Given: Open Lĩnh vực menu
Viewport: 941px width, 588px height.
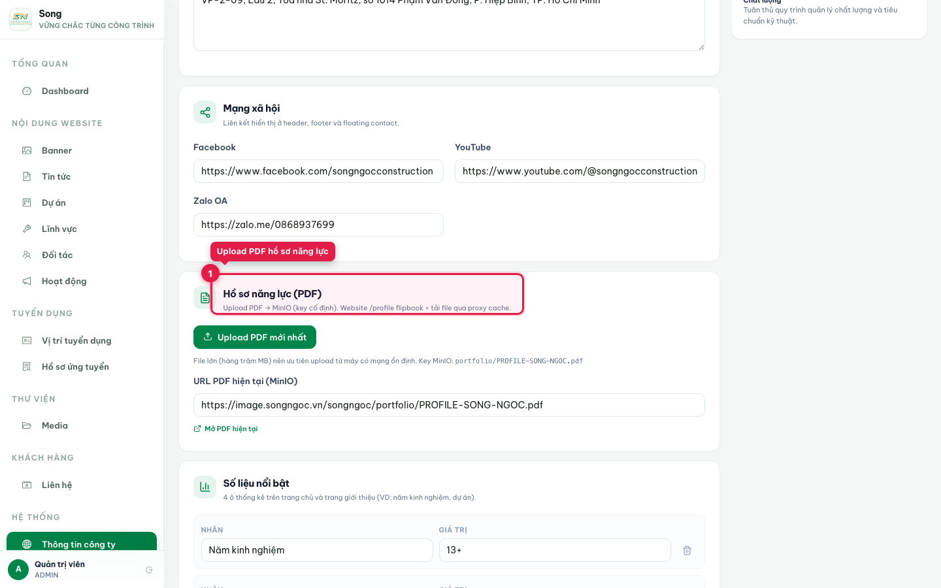Looking at the screenshot, I should click(x=82, y=229).
